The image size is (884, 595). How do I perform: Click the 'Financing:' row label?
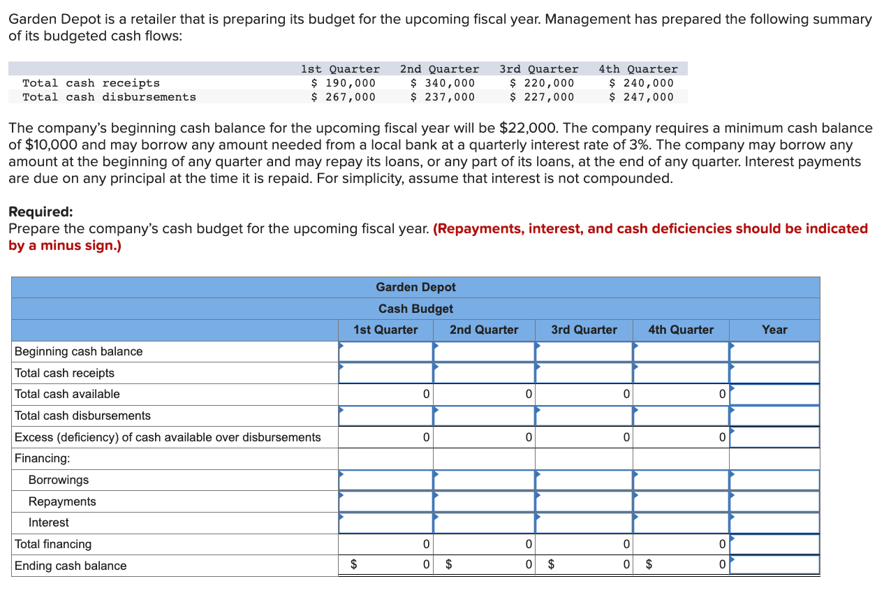click(42, 458)
